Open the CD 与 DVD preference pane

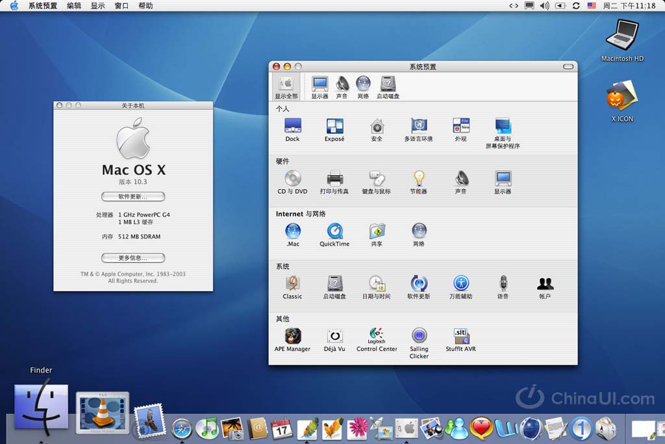293,183
